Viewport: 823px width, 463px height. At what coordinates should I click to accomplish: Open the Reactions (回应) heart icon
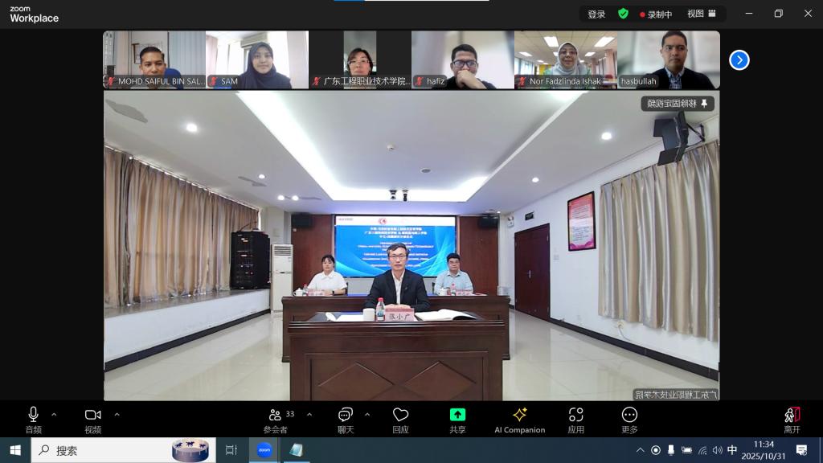click(400, 420)
